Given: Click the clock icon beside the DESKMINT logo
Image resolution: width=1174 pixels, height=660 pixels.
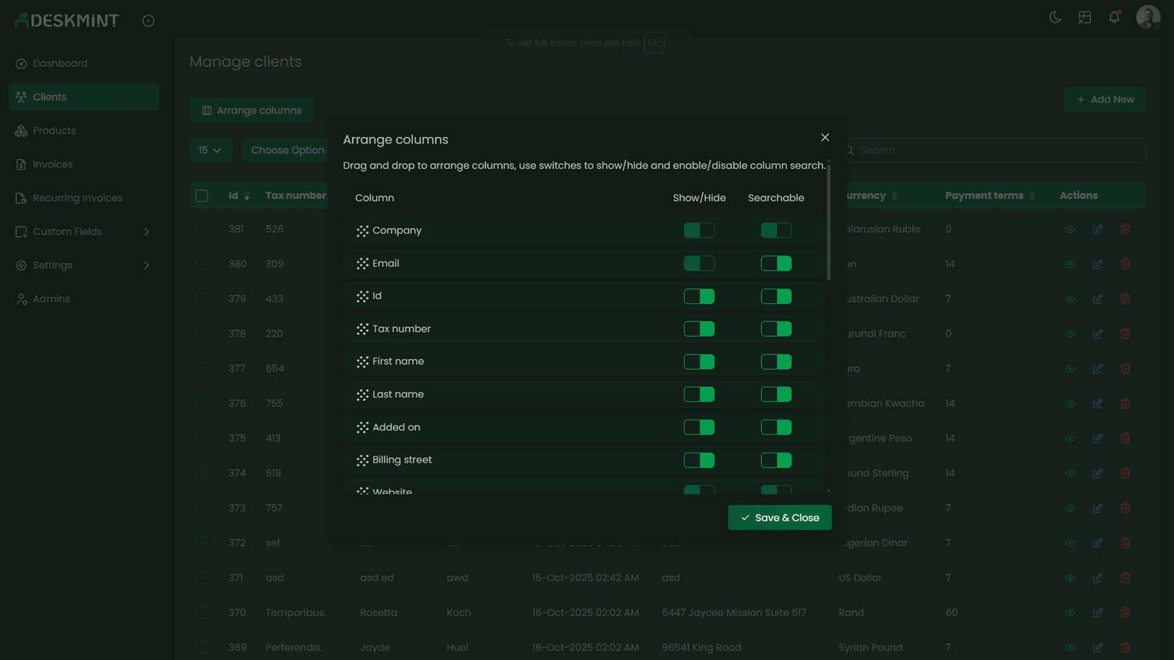Looking at the screenshot, I should tap(148, 20).
